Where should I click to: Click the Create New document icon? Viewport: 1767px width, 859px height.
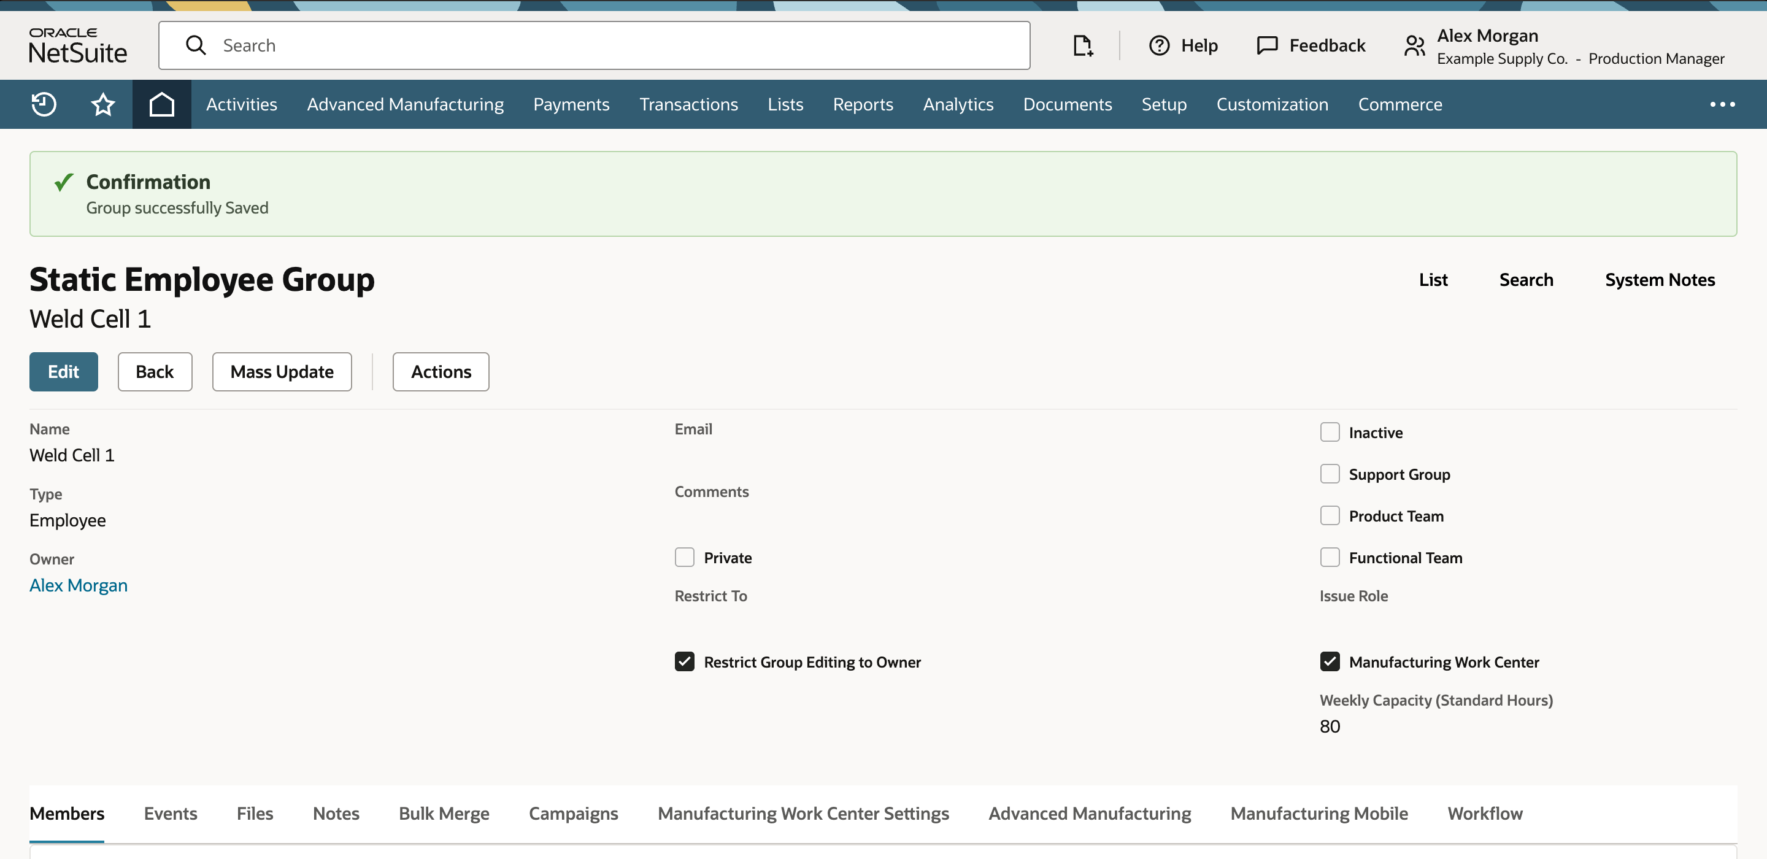pos(1082,45)
